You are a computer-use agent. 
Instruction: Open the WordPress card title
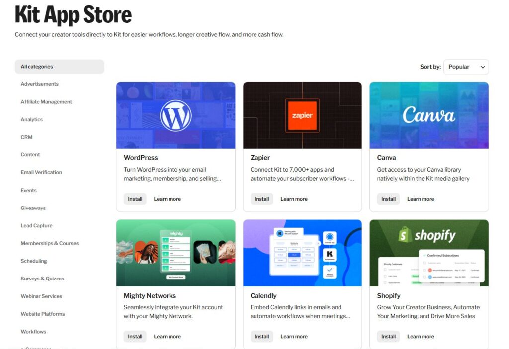coord(141,158)
